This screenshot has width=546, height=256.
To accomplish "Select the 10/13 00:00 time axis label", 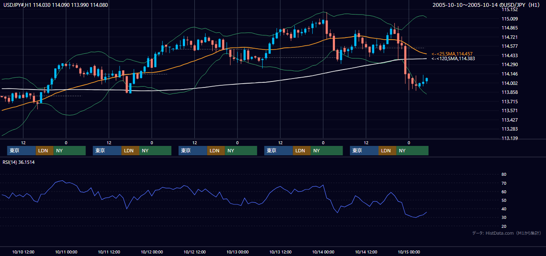I will click(238, 252).
